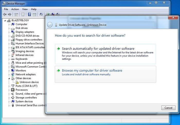Open the Action menu
The width and height of the screenshot is (180, 125).
(x=15, y=9)
